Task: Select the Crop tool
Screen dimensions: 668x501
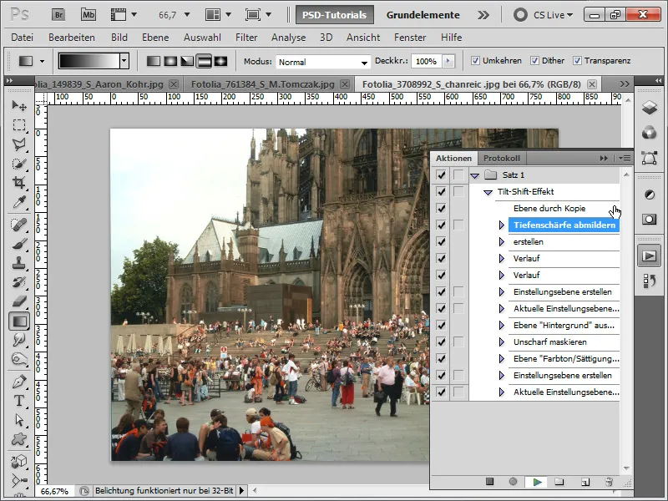Action: tap(18, 183)
